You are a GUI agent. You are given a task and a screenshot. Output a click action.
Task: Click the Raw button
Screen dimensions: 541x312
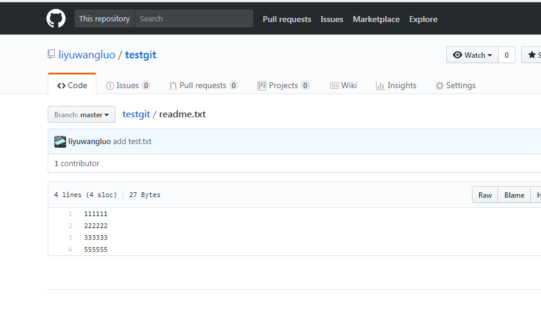[x=485, y=195]
